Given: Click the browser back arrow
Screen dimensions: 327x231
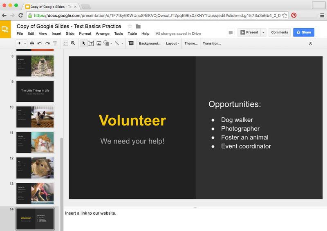Looking at the screenshot, I should [4, 16].
